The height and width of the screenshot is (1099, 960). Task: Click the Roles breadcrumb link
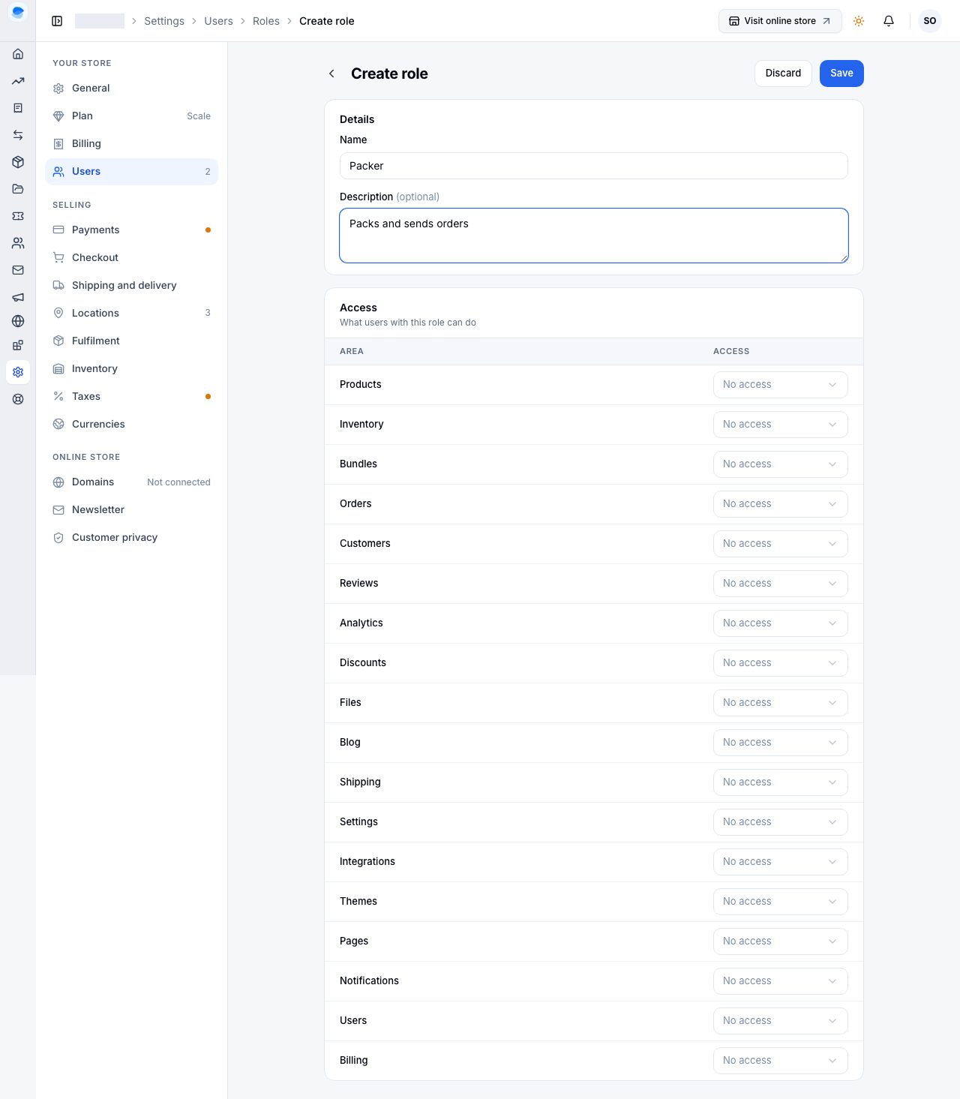pos(266,21)
